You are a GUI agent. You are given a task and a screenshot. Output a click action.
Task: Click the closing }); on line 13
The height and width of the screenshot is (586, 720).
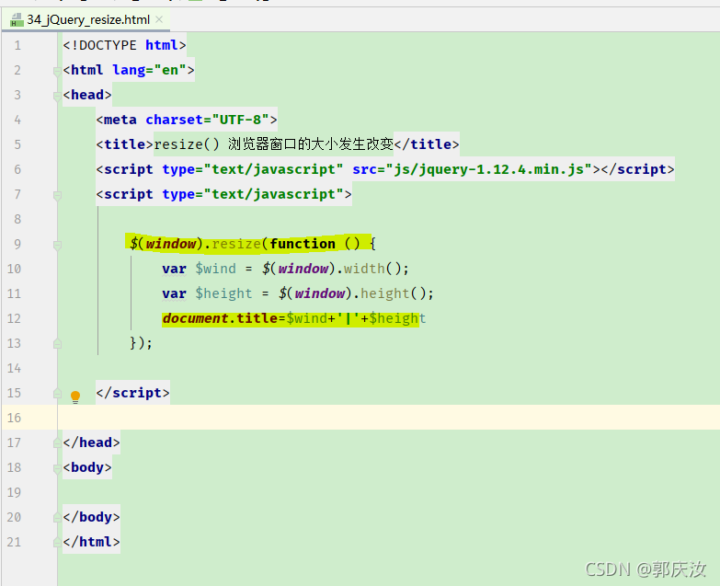coord(141,342)
